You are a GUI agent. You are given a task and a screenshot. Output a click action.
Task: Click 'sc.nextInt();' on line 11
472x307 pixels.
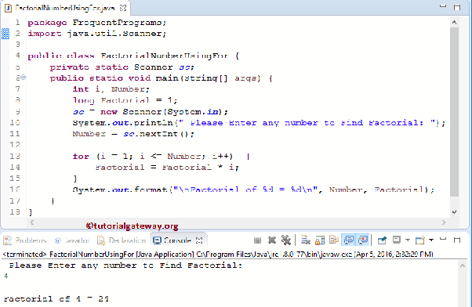[x=158, y=134]
